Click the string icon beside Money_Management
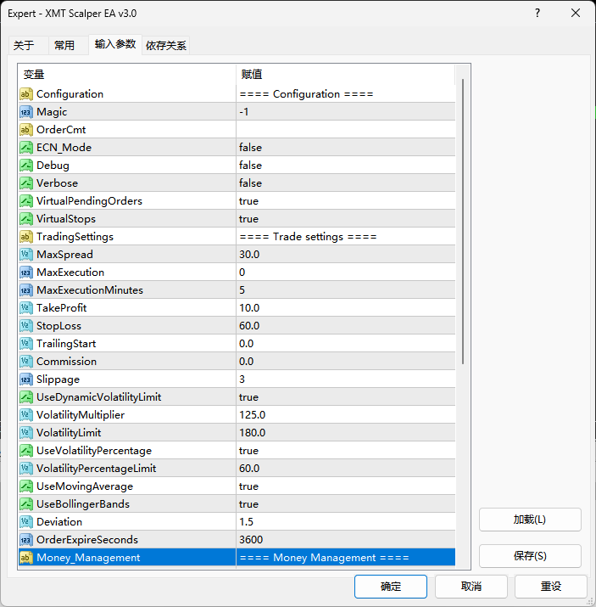The width and height of the screenshot is (596, 607). [x=26, y=558]
